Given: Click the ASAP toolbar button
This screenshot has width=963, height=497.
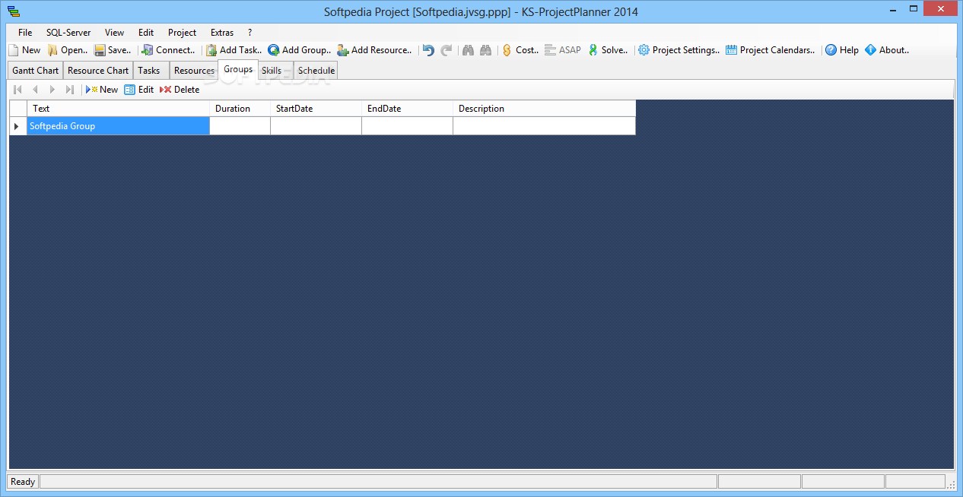Looking at the screenshot, I should coord(563,50).
